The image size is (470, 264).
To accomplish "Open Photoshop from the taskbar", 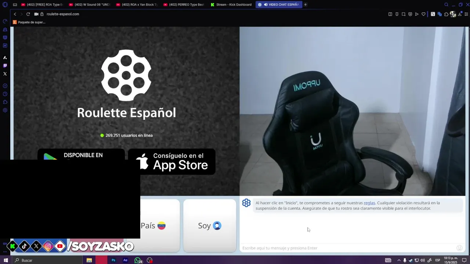I will 113,260.
